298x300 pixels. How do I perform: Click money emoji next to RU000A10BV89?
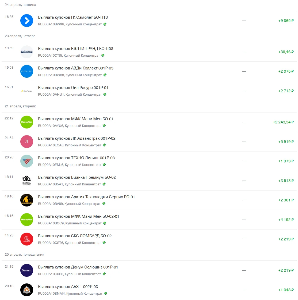click(104, 204)
